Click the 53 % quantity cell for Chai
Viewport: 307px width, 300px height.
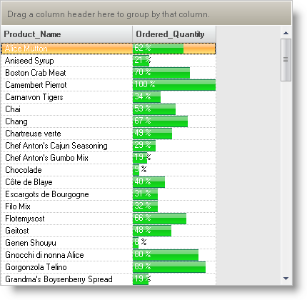pyautogui.click(x=174, y=109)
